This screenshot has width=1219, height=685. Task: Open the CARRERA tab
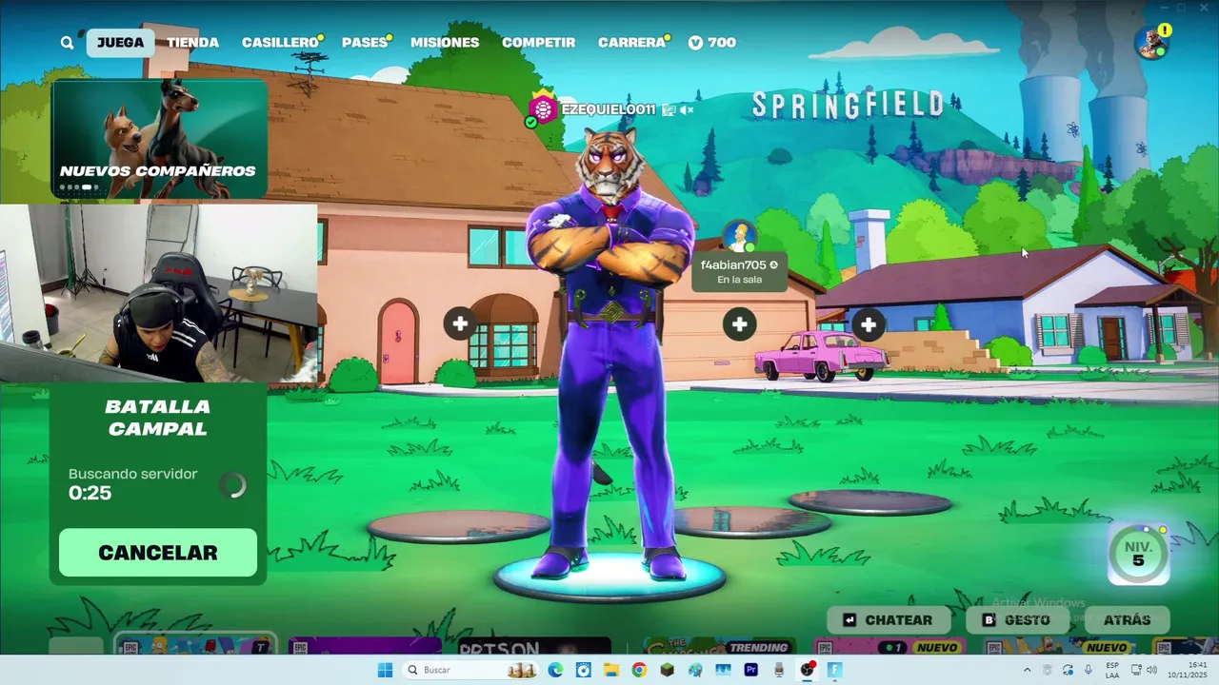(631, 43)
